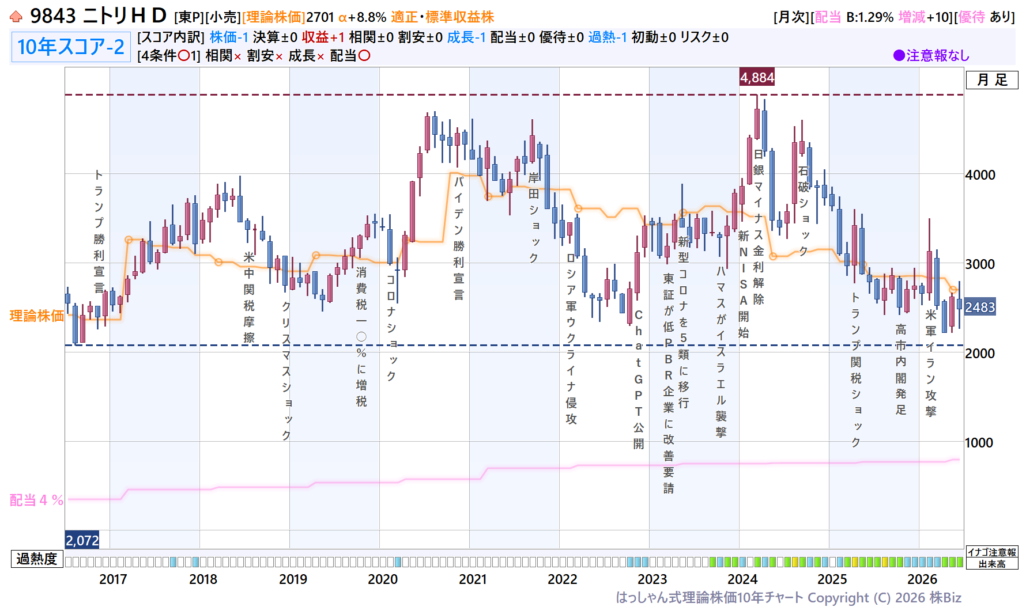Click the 2023 year axis label

tap(652, 579)
